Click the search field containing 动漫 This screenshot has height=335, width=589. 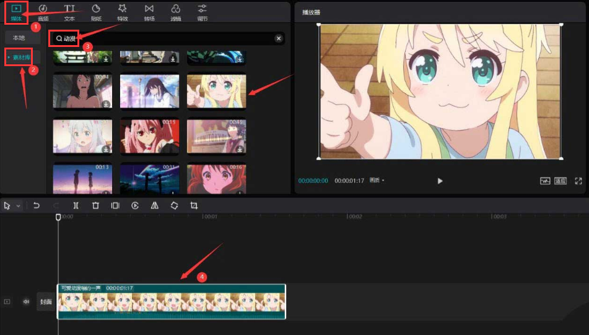167,38
